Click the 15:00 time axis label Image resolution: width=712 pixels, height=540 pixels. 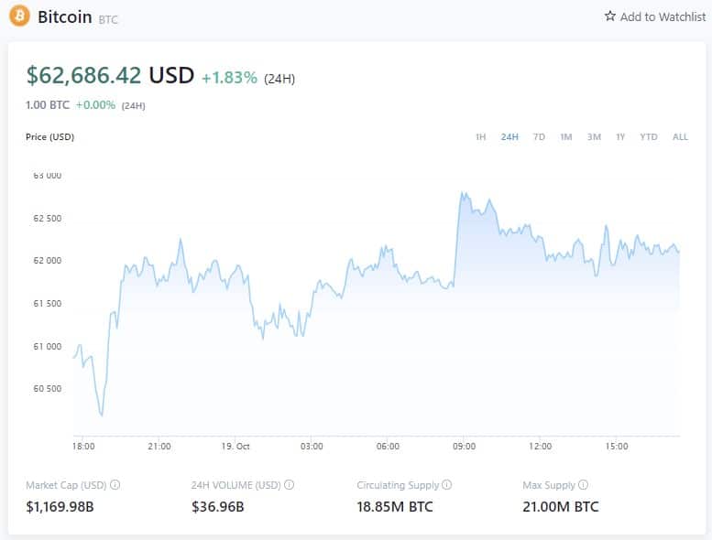click(617, 446)
